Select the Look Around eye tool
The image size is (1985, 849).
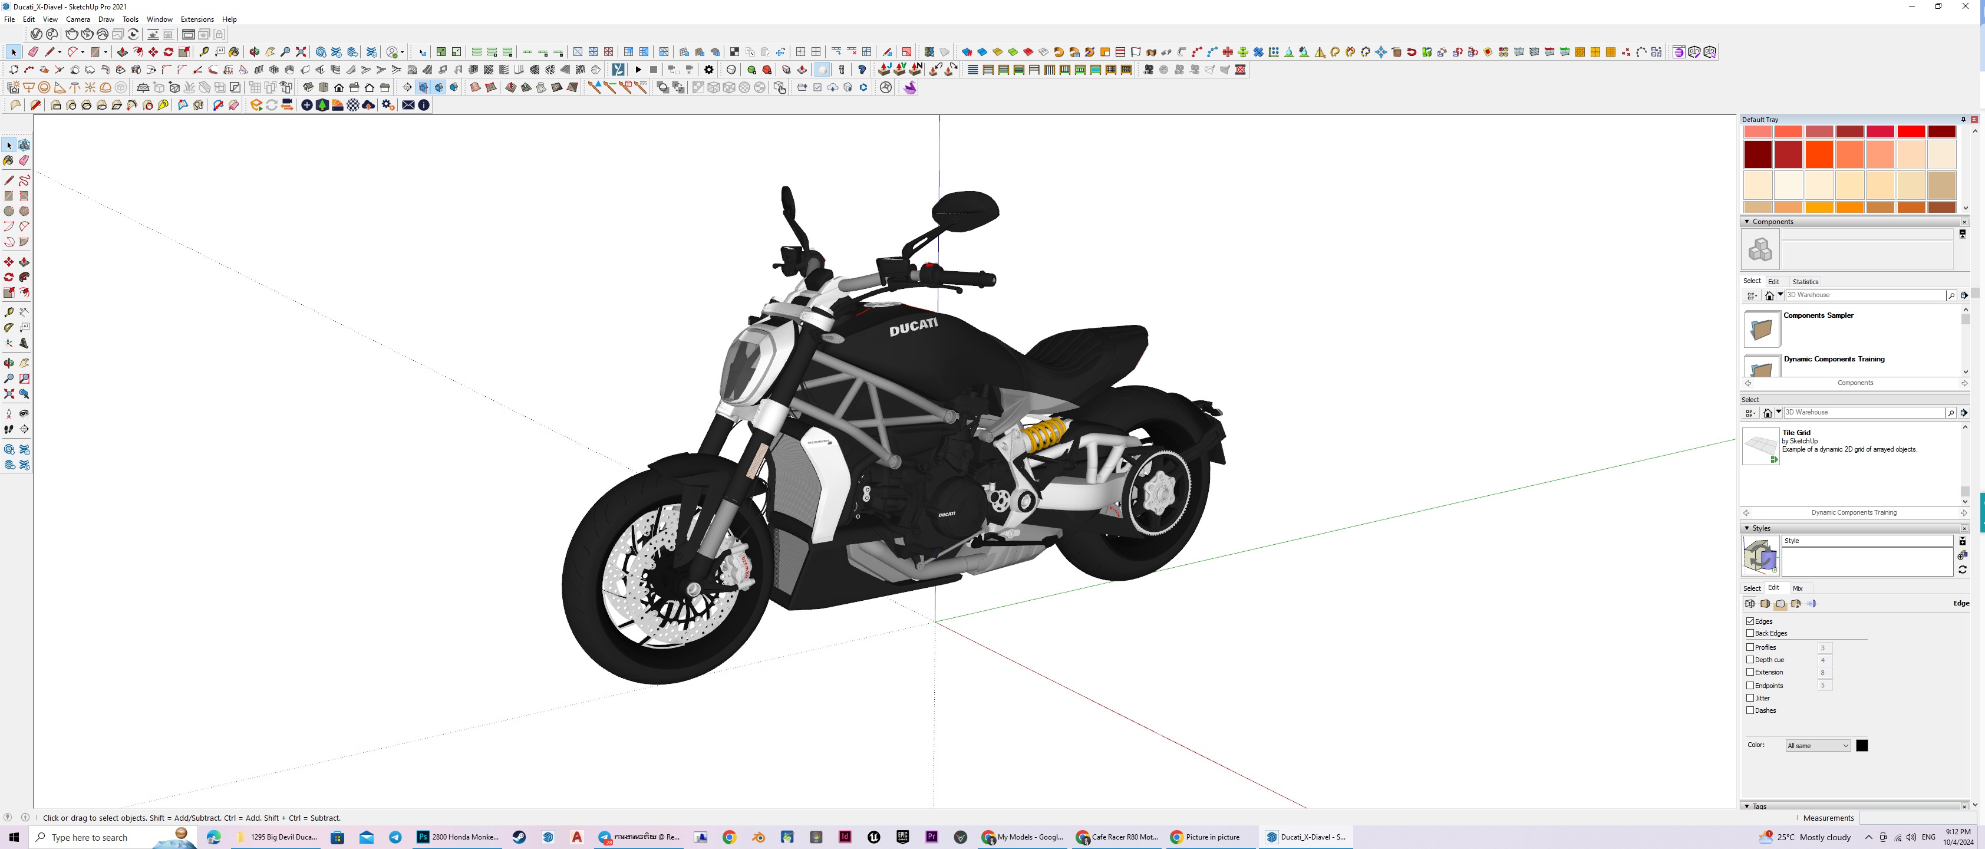point(24,413)
